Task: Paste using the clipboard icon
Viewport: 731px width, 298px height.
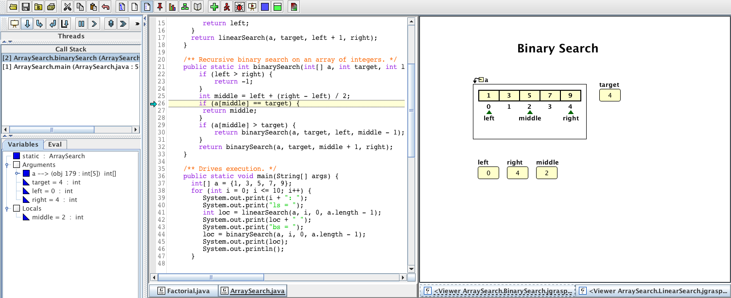Action: pyautogui.click(x=93, y=7)
